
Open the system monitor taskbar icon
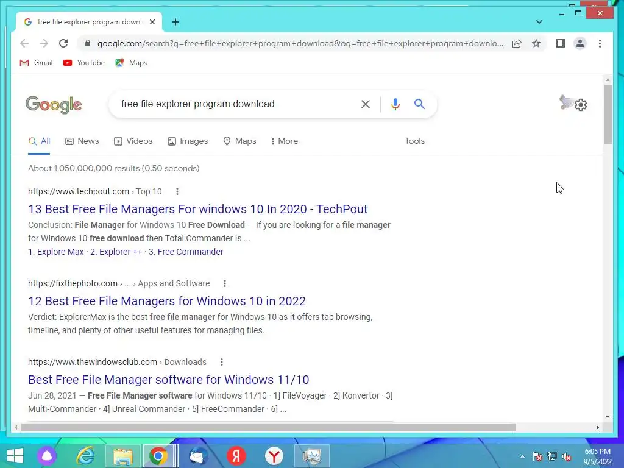[x=311, y=456]
